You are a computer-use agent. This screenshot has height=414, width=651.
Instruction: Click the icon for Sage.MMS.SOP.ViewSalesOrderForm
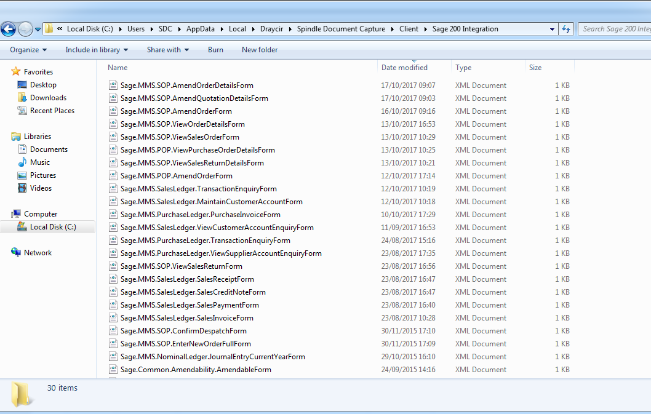point(113,137)
